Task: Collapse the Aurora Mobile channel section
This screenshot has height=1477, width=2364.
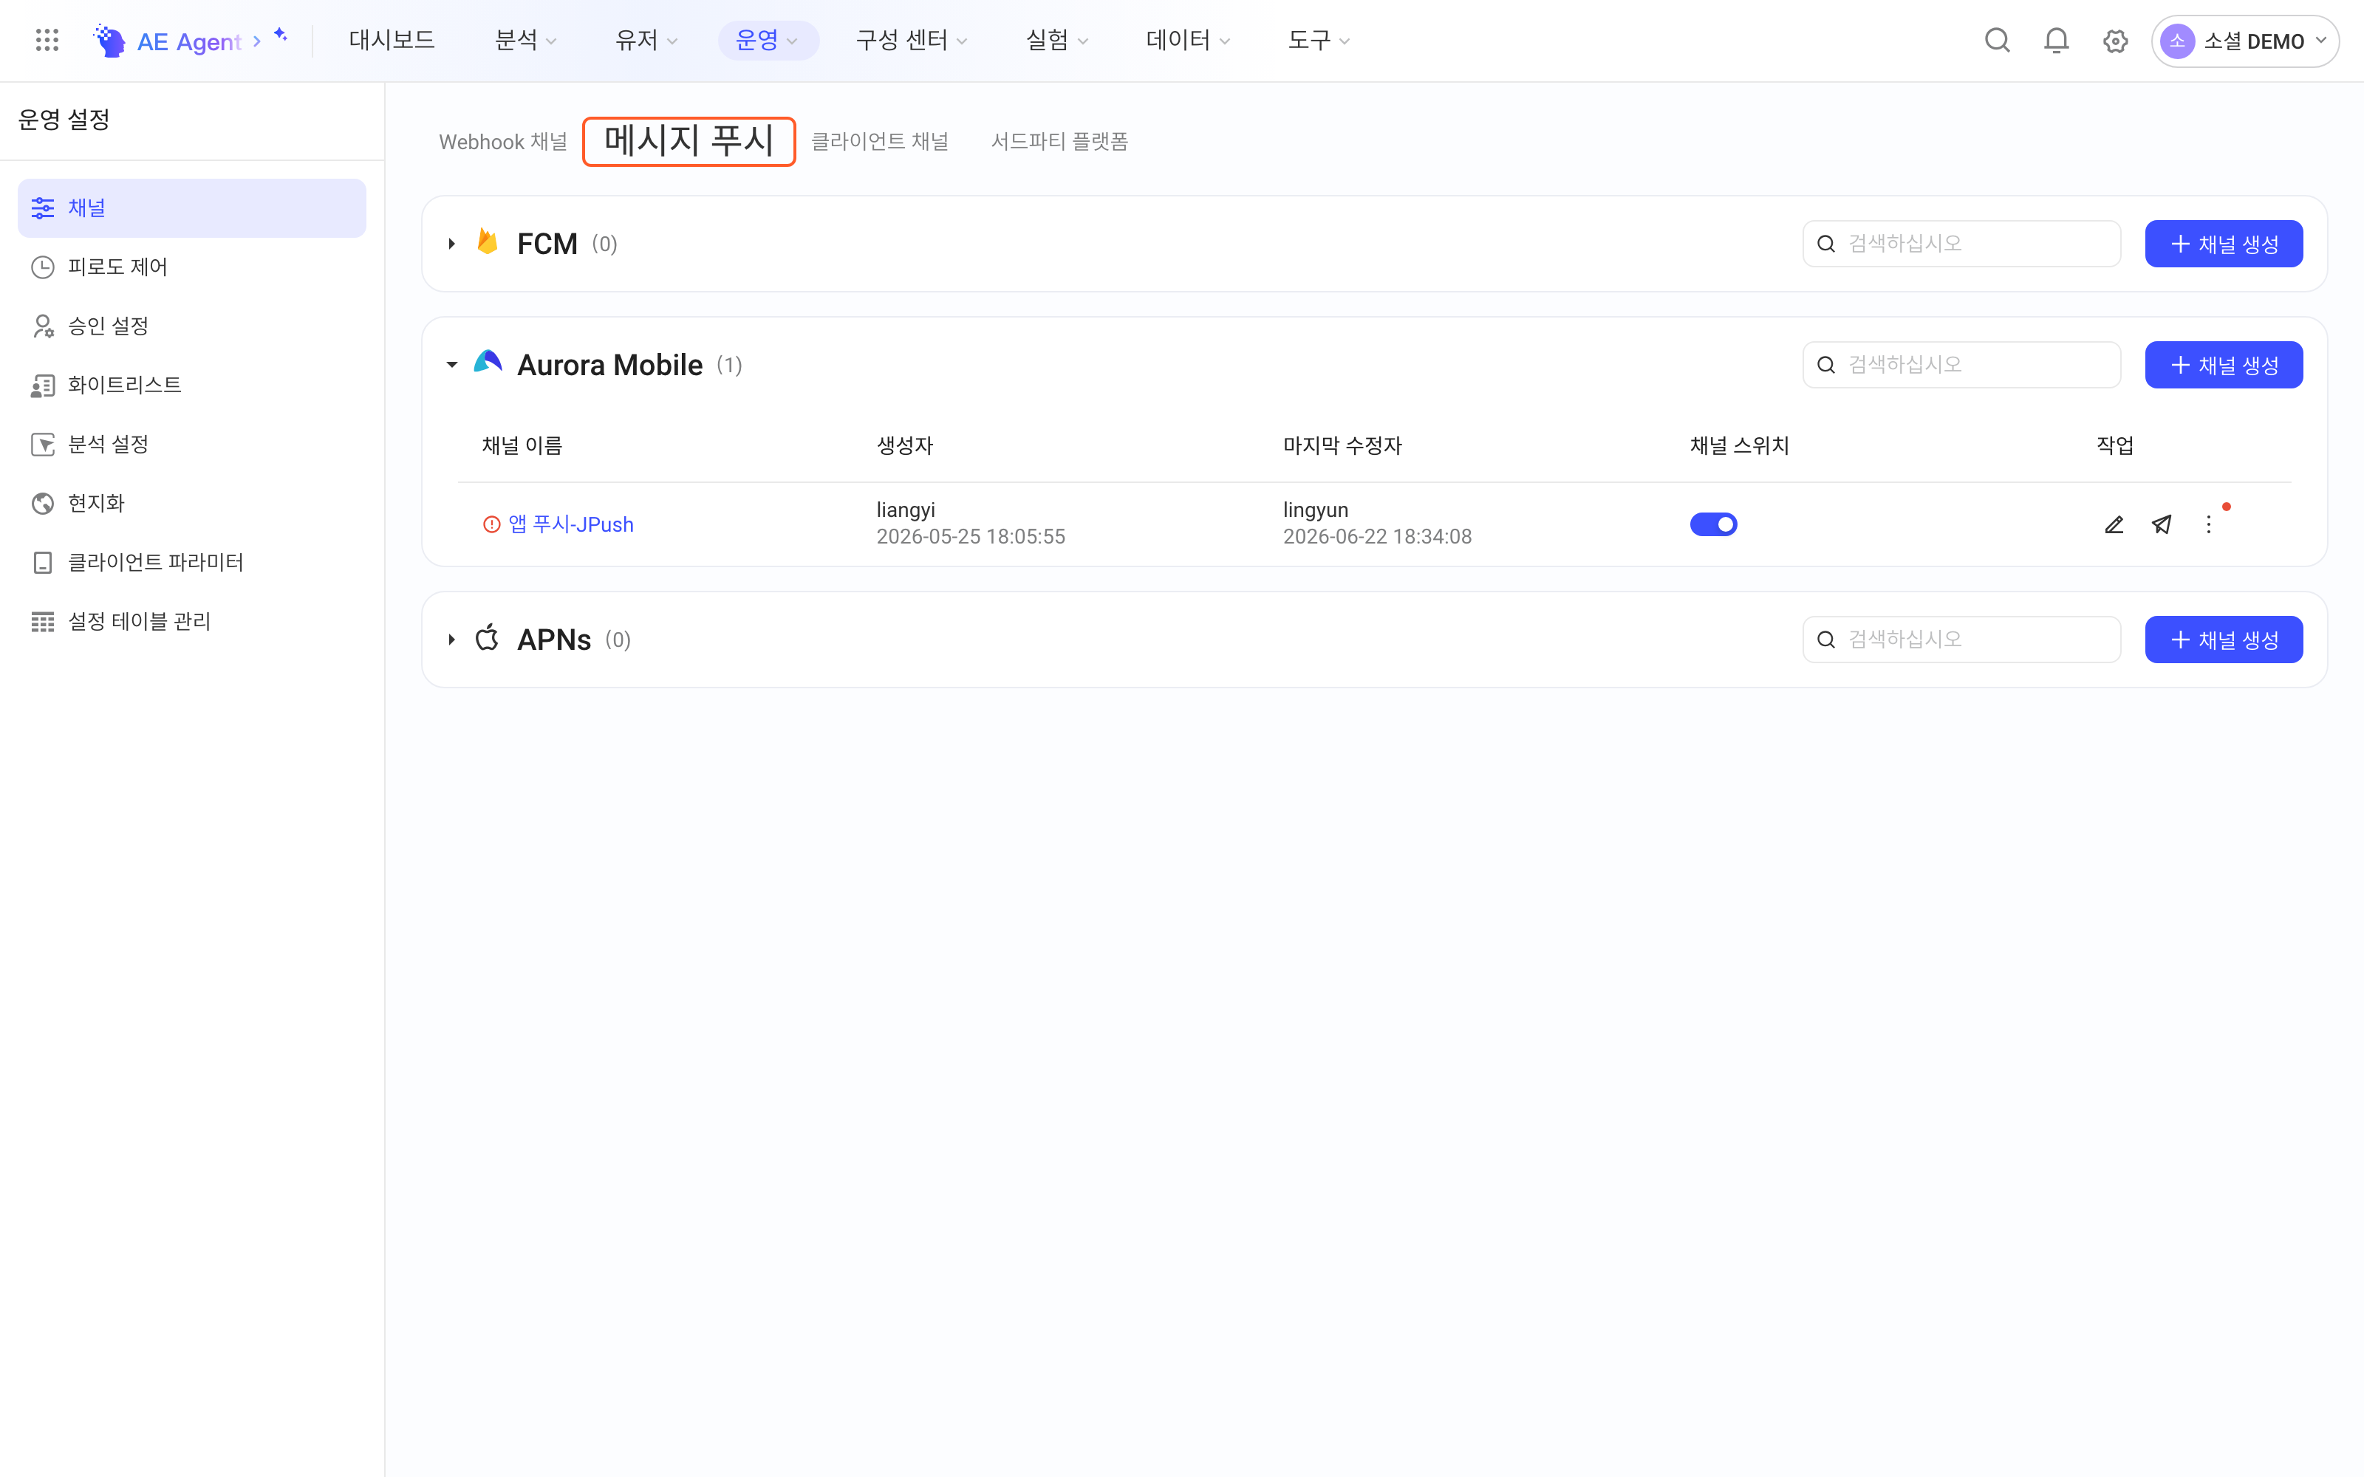Action: tap(451, 364)
